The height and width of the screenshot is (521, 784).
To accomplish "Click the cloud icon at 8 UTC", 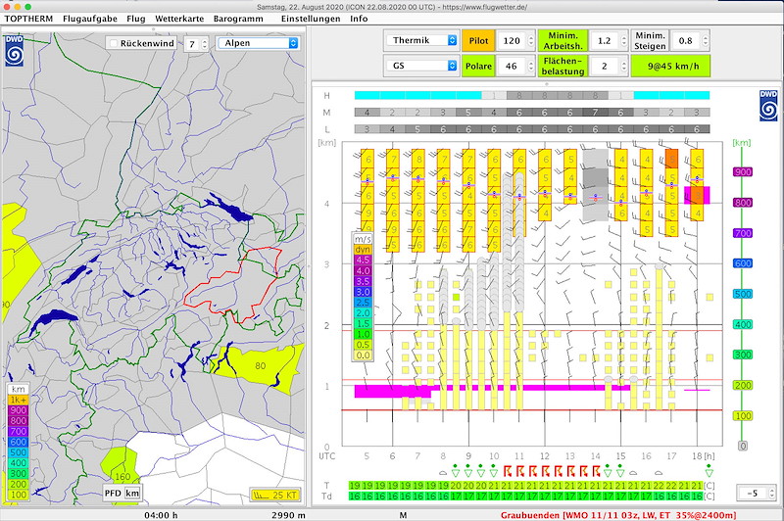I will pyautogui.click(x=443, y=472).
